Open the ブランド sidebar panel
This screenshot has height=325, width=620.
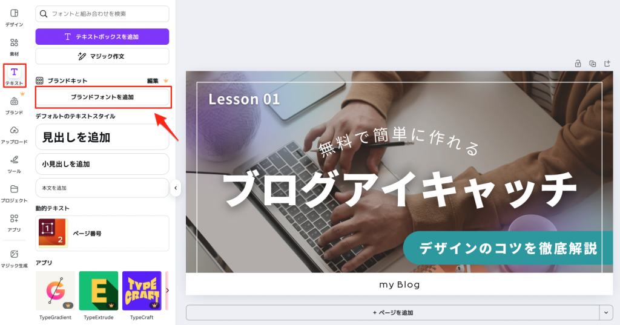15,105
